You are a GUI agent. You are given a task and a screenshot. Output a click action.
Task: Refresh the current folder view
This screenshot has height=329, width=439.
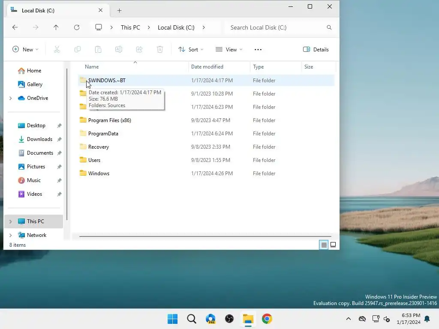(77, 27)
